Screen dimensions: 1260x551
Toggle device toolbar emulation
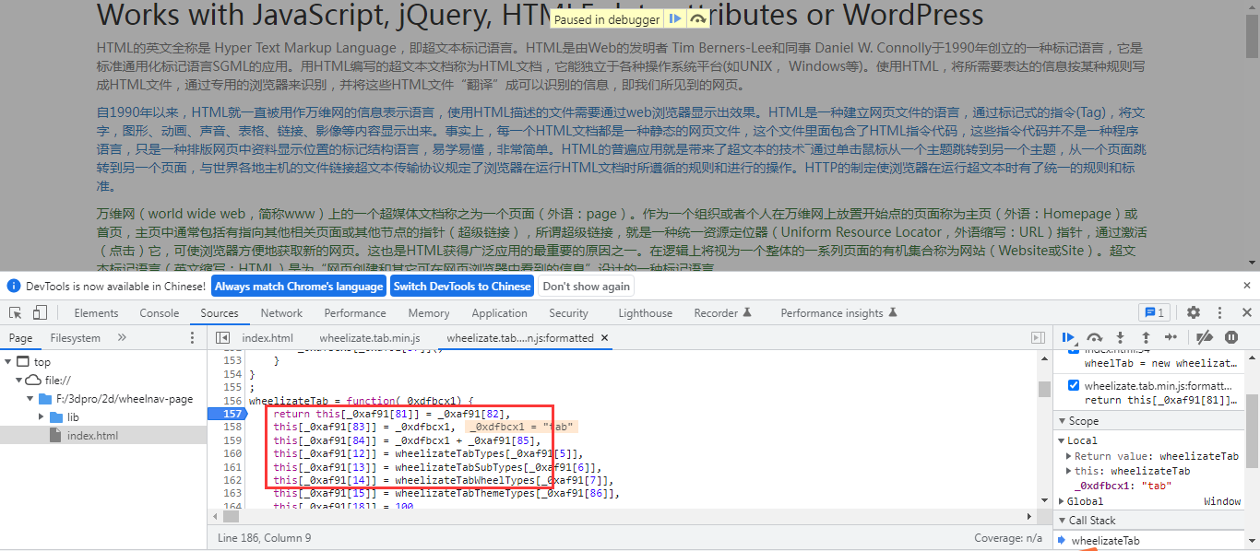coord(42,313)
